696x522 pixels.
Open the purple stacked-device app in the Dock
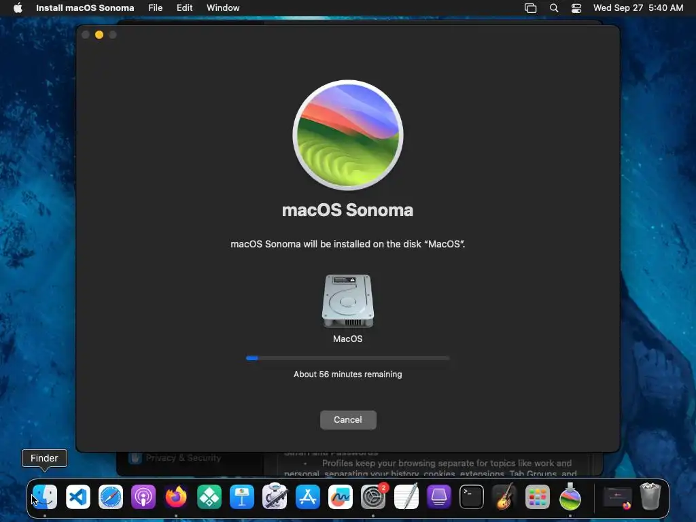coord(439,497)
